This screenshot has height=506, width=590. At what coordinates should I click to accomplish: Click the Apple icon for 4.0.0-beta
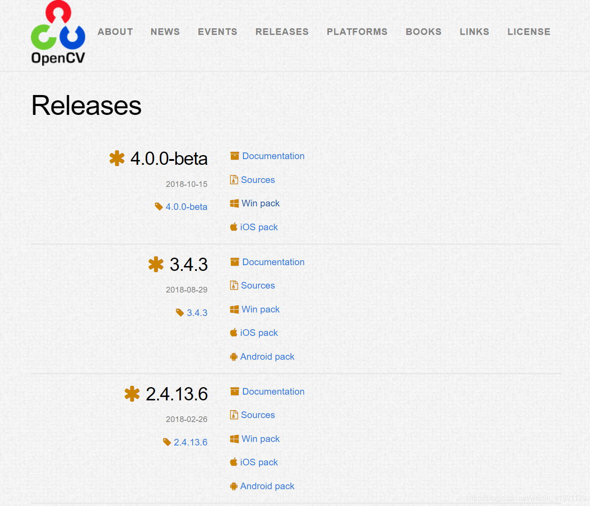point(234,227)
